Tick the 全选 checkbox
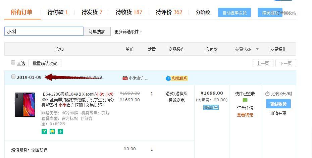Viewport: 312px width, 158px height. click(x=13, y=62)
